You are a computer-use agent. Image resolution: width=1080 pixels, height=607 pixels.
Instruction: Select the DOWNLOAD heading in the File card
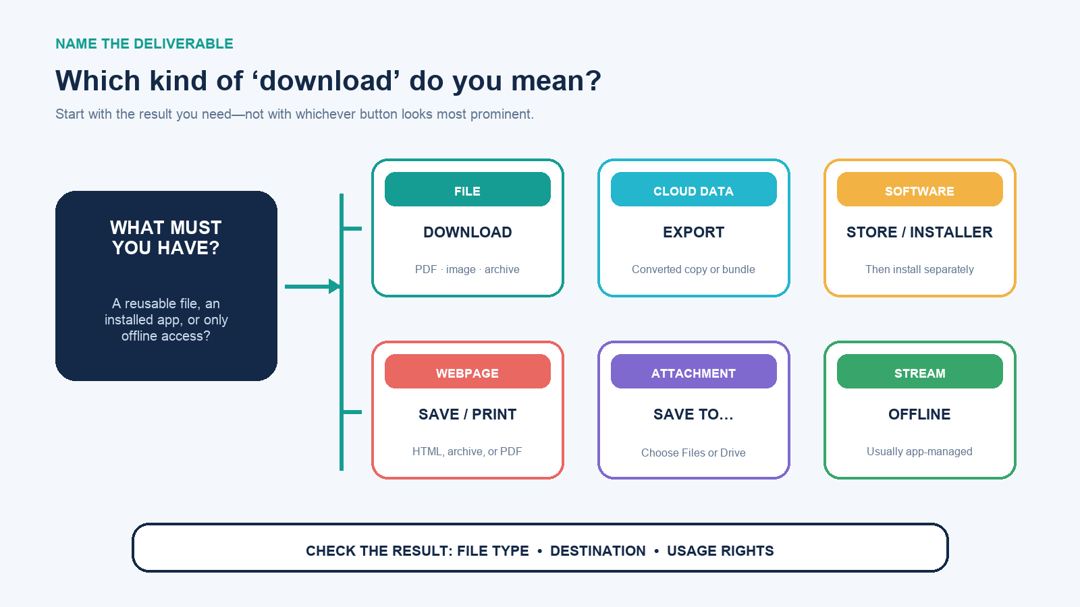(468, 232)
